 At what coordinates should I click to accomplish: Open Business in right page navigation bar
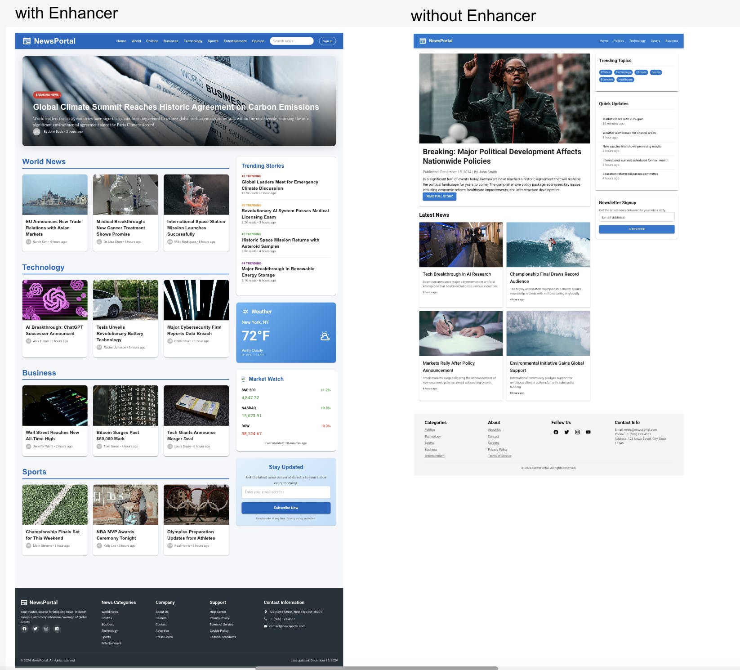(672, 41)
